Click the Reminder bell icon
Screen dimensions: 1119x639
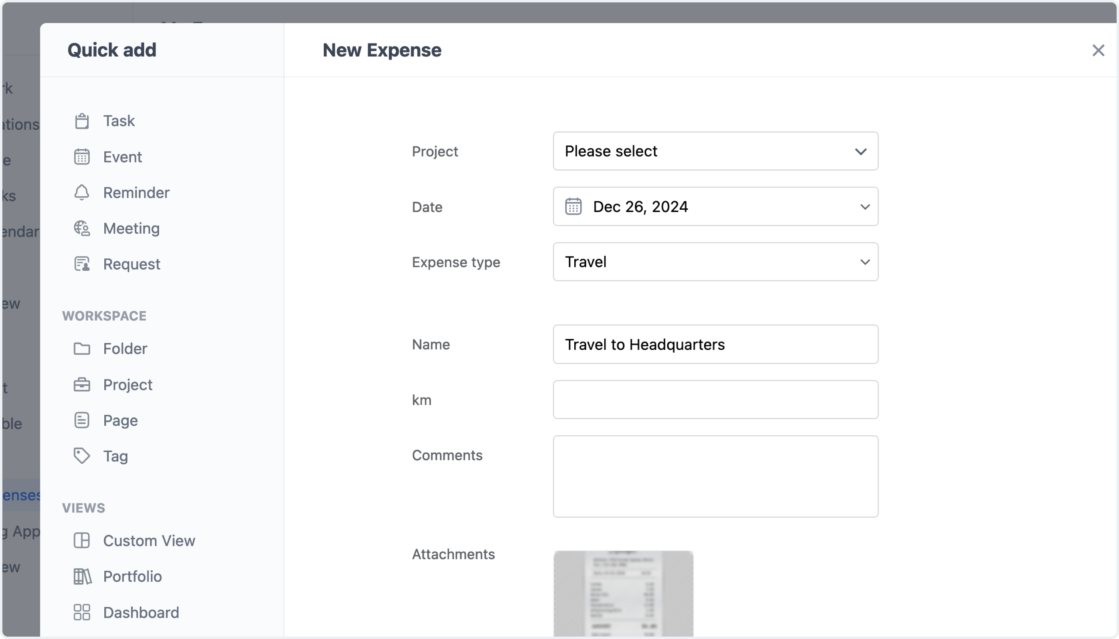pos(82,192)
